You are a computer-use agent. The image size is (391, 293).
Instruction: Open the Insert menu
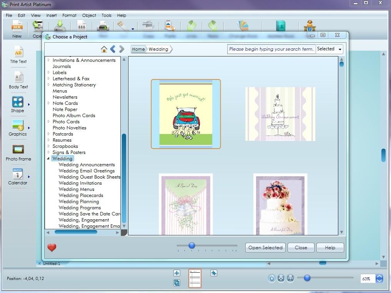[52, 15]
